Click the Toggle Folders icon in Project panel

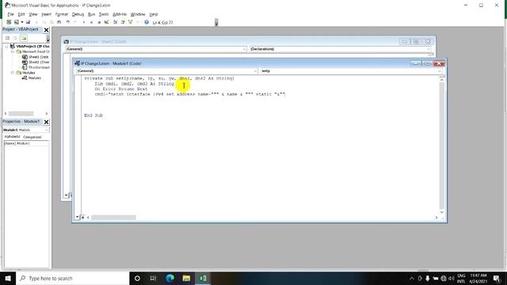(x=24, y=38)
